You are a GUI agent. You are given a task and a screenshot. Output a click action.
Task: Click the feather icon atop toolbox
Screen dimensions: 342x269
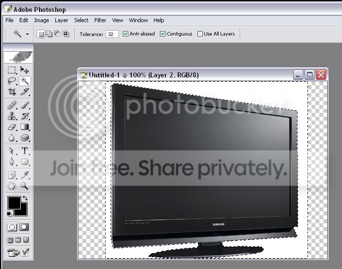(x=18, y=57)
